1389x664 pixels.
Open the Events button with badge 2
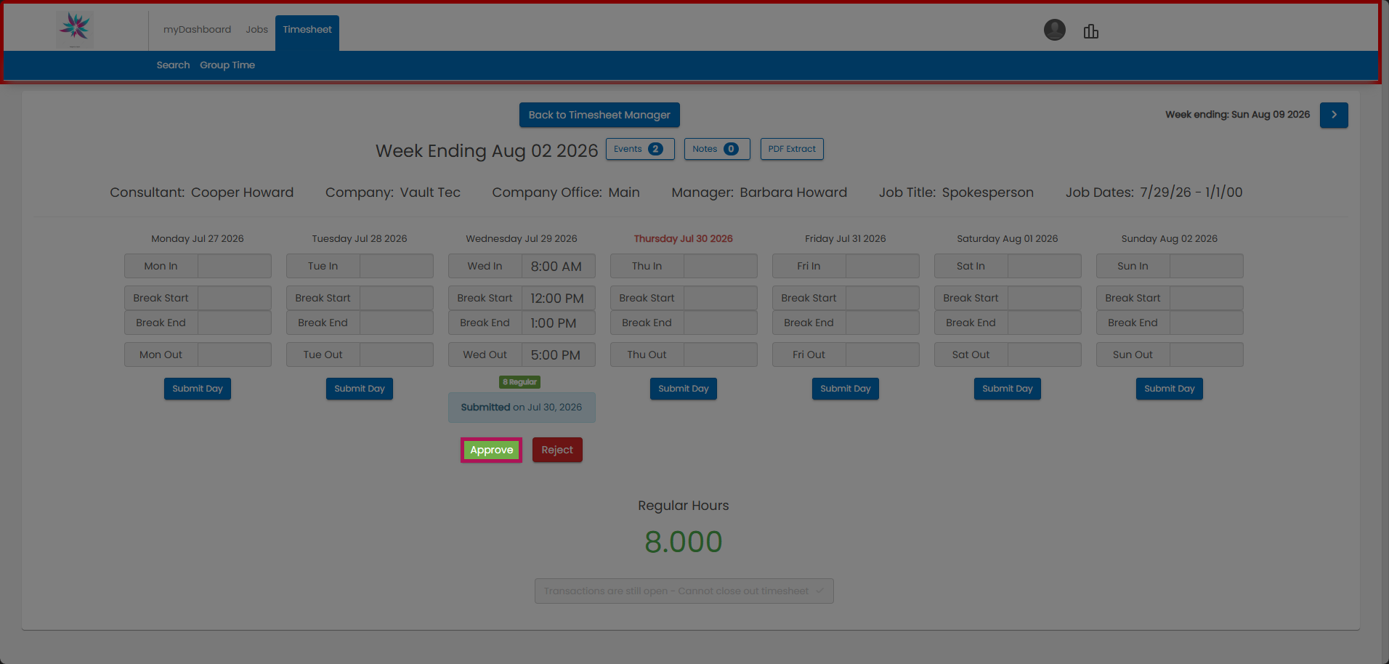[x=640, y=149]
